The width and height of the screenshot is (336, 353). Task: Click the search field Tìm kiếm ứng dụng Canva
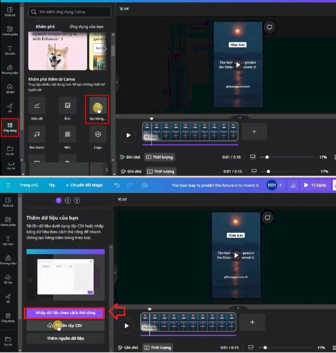70,12
